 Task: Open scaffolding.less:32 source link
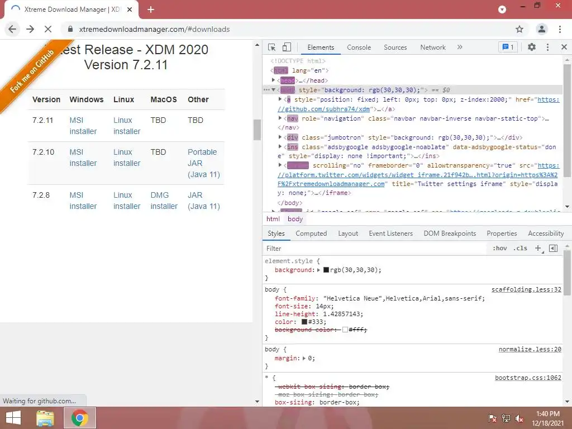point(526,290)
